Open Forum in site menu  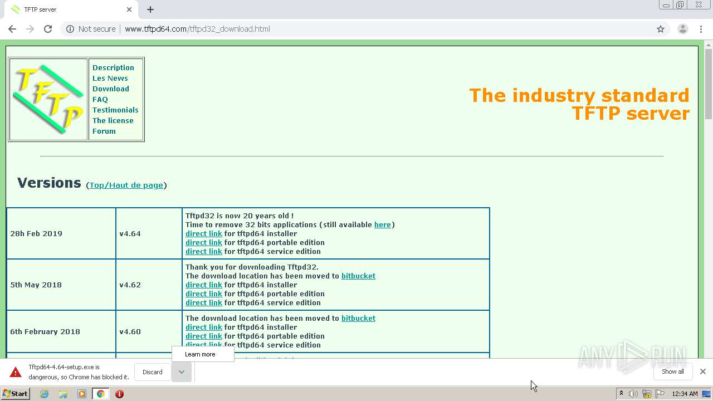104,131
